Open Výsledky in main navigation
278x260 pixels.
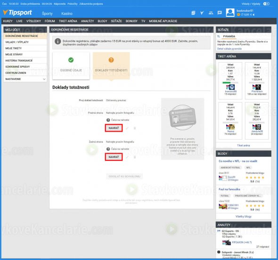pos(33,21)
